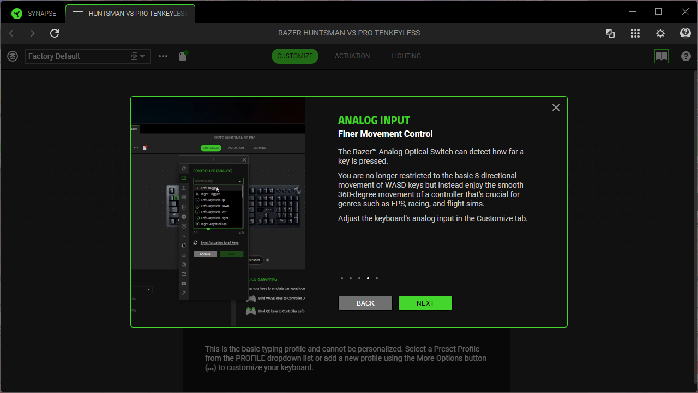Screen dimensions: 698x393
Task: Jump to the fifth tutorial page dot
Action: coord(377,278)
